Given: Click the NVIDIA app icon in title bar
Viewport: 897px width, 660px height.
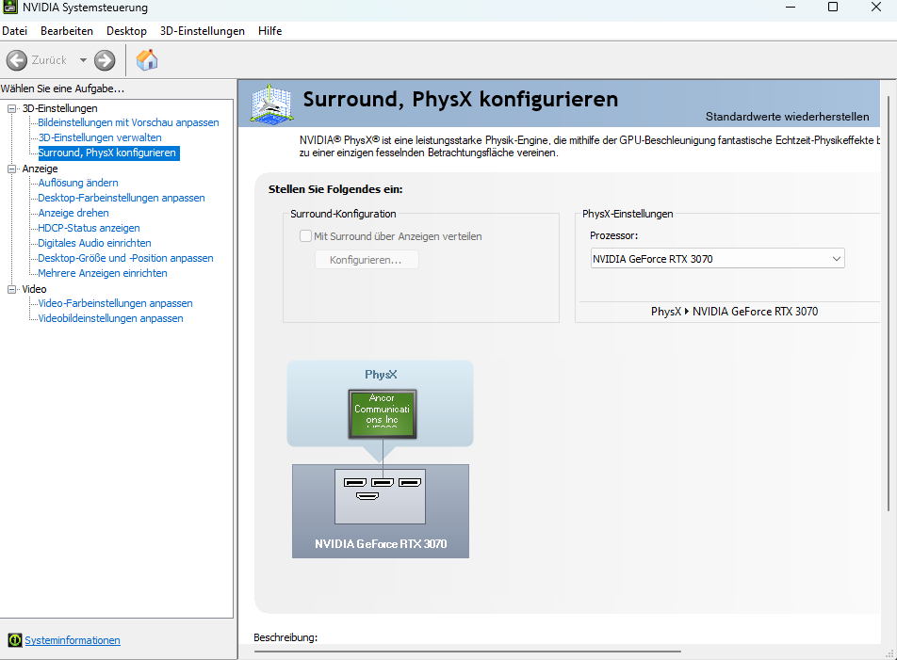Looking at the screenshot, I should tap(11, 8).
